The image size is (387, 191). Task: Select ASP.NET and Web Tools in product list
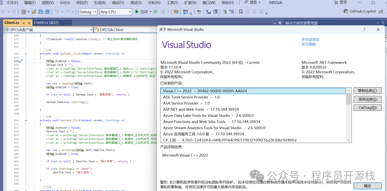click(x=201, y=109)
